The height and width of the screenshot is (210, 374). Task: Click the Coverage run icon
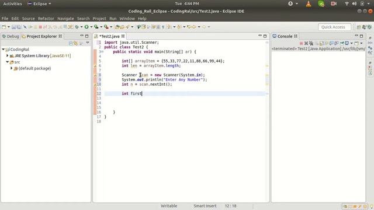(x=96, y=27)
